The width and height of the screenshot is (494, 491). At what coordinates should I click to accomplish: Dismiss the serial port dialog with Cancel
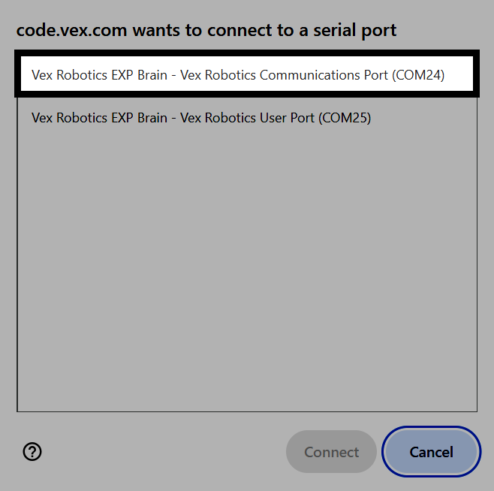click(431, 452)
